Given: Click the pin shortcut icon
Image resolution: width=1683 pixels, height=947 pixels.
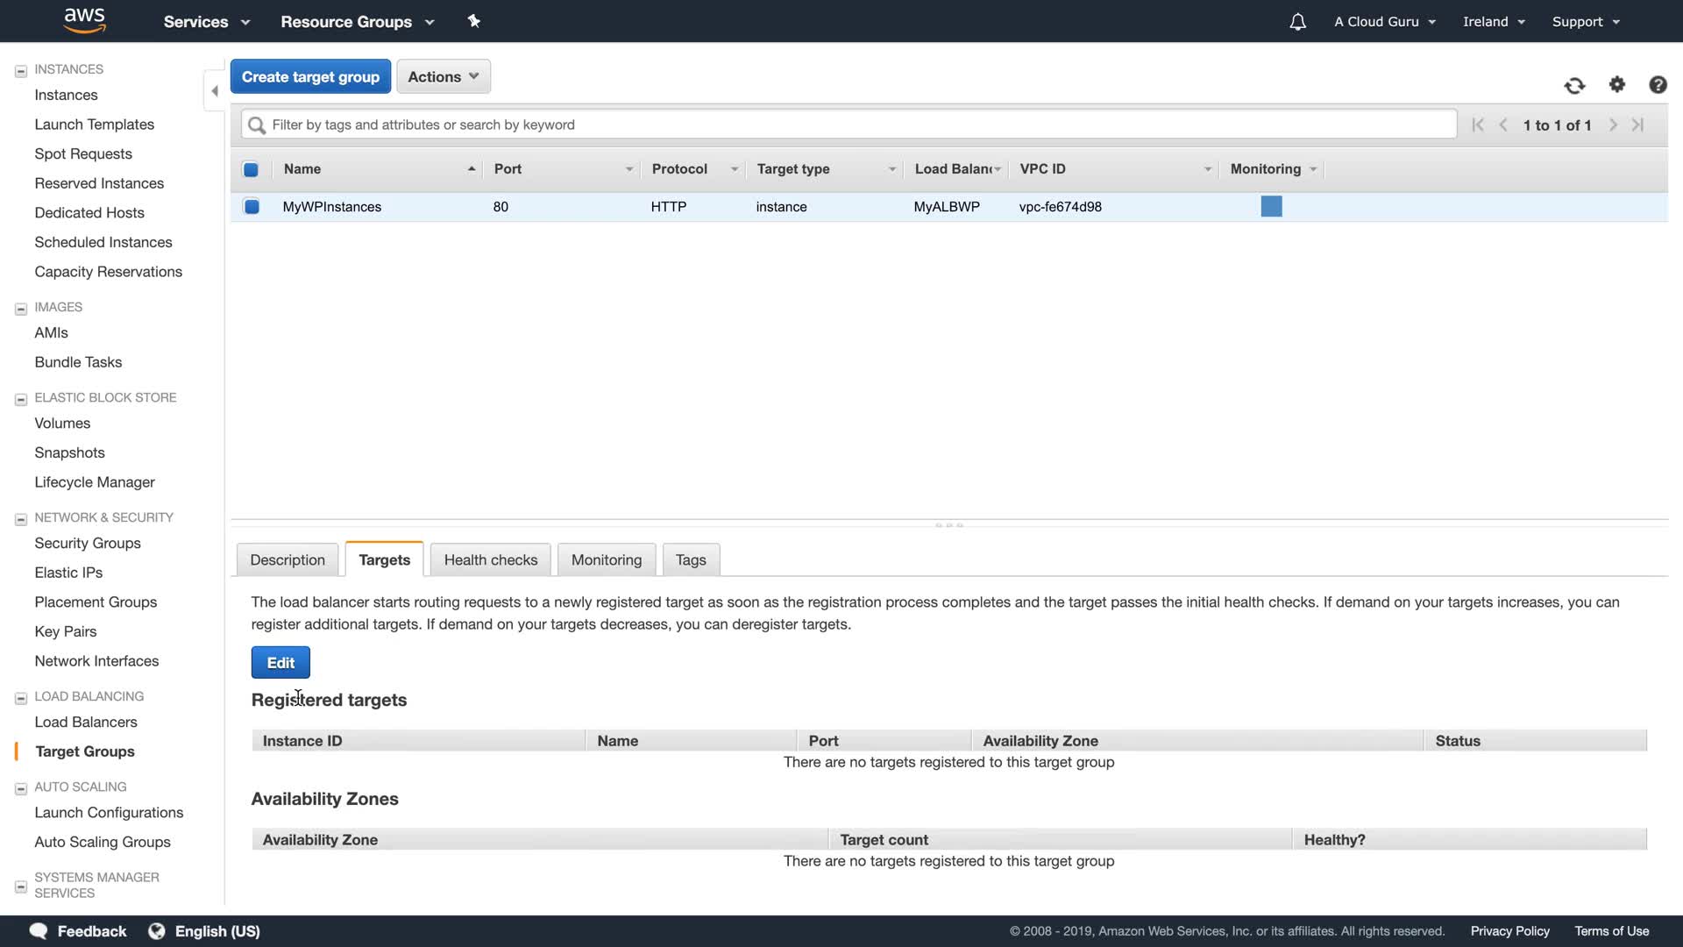Looking at the screenshot, I should 474,21.
